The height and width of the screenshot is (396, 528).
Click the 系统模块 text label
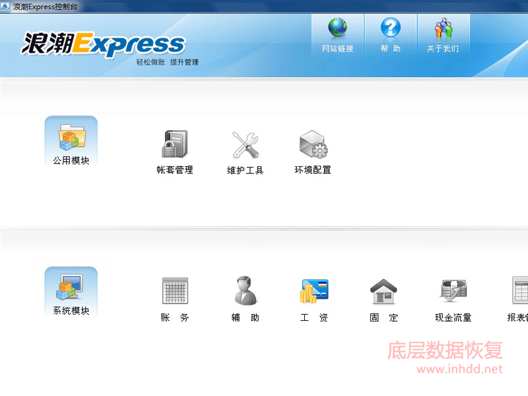point(71,311)
